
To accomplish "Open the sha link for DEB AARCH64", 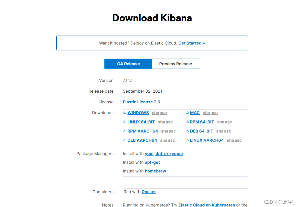I will click(164, 140).
